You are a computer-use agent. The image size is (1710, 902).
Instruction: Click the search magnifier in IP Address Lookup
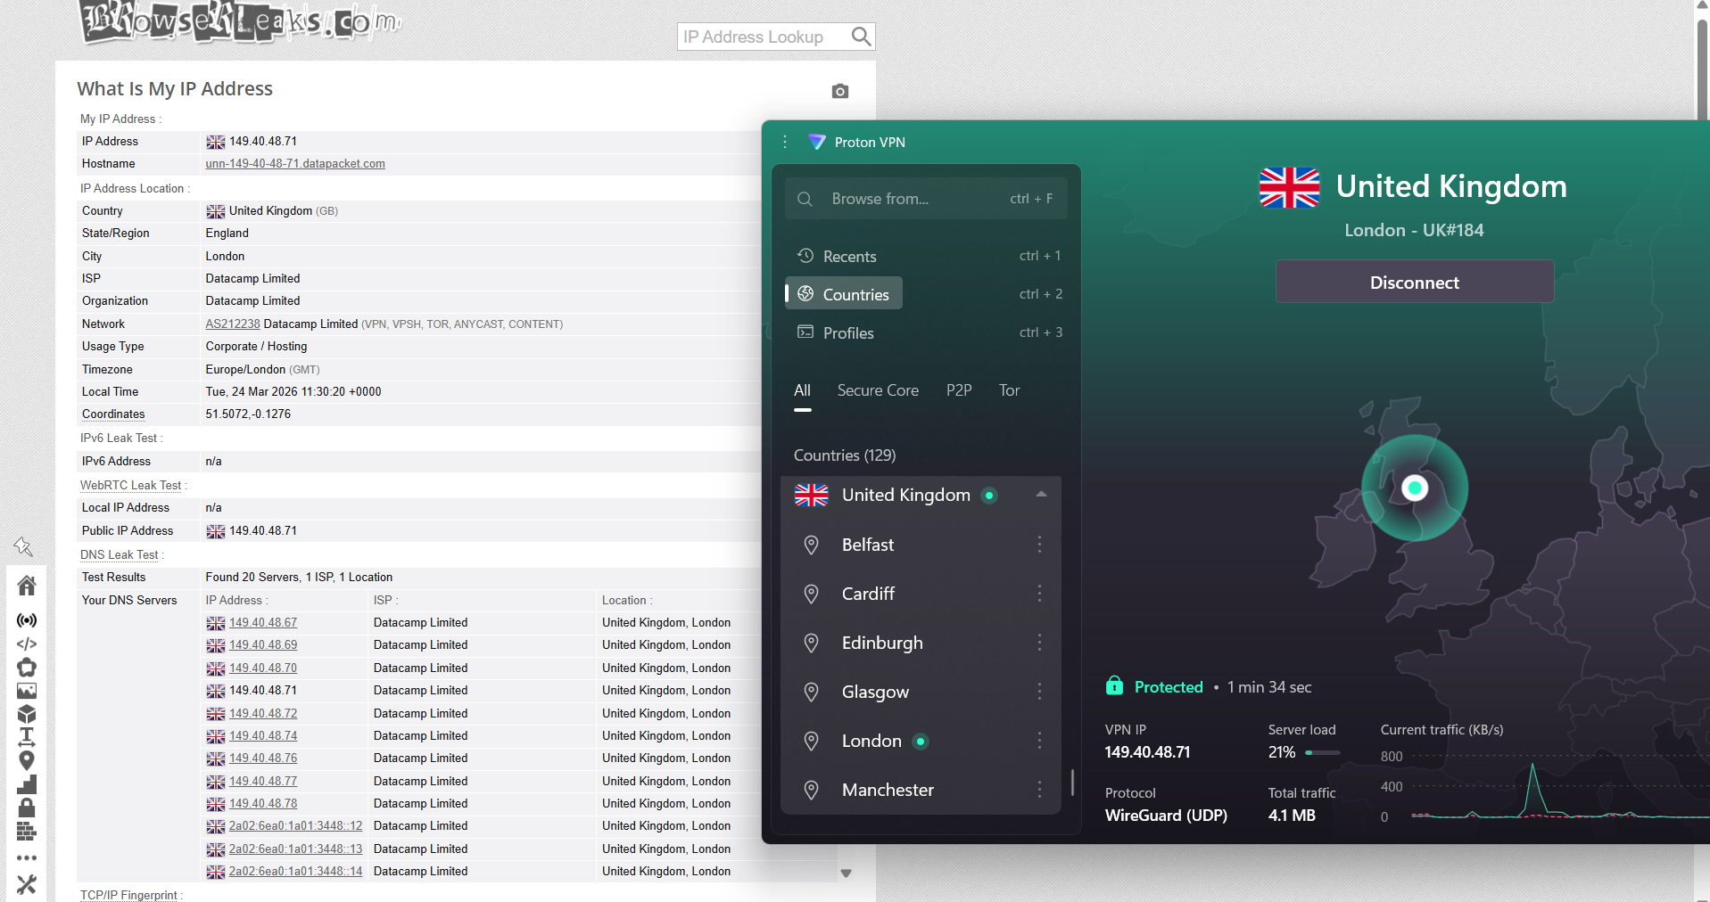[x=859, y=37]
